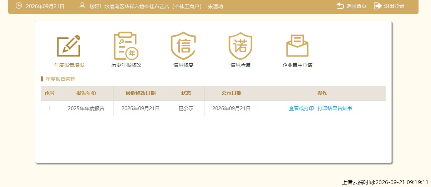The height and width of the screenshot is (187, 431).
Task: Log out with 退出登录 link
Action: click(394, 6)
